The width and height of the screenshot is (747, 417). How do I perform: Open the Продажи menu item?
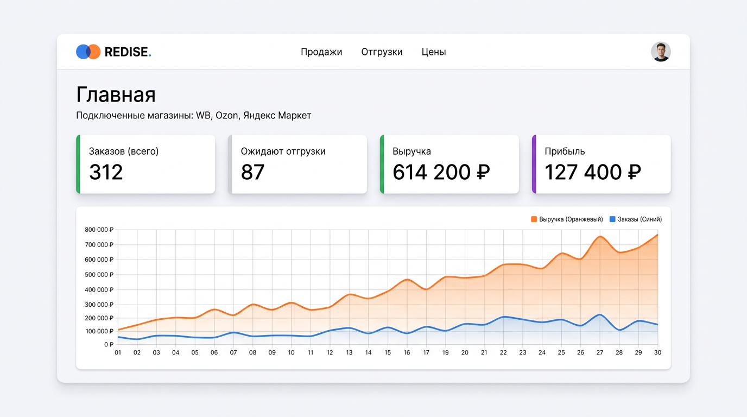(x=321, y=52)
